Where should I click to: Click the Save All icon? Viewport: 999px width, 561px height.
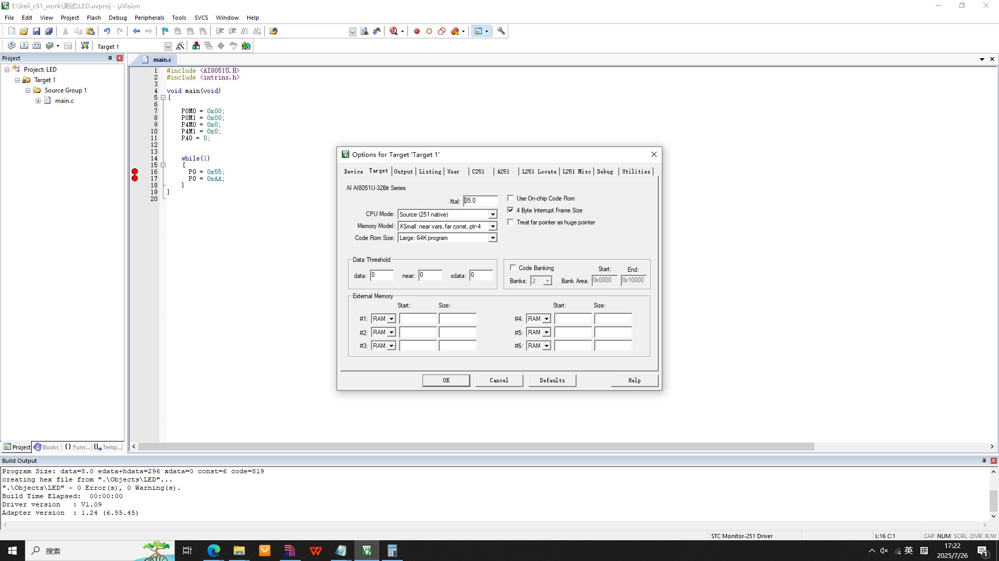click(x=49, y=31)
